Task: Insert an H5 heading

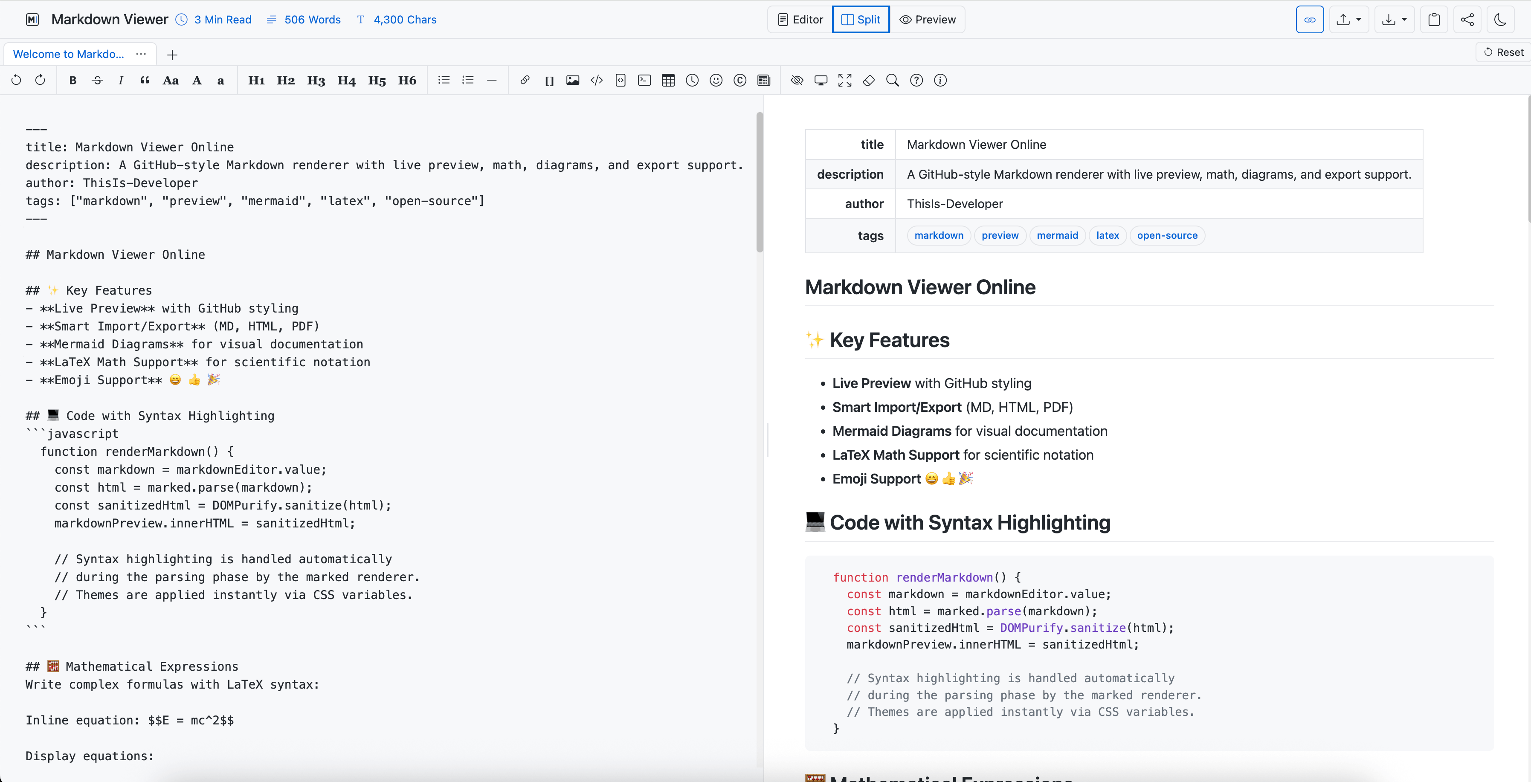Action: [377, 80]
